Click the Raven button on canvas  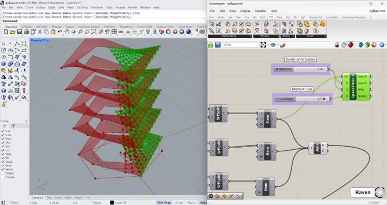(363, 193)
